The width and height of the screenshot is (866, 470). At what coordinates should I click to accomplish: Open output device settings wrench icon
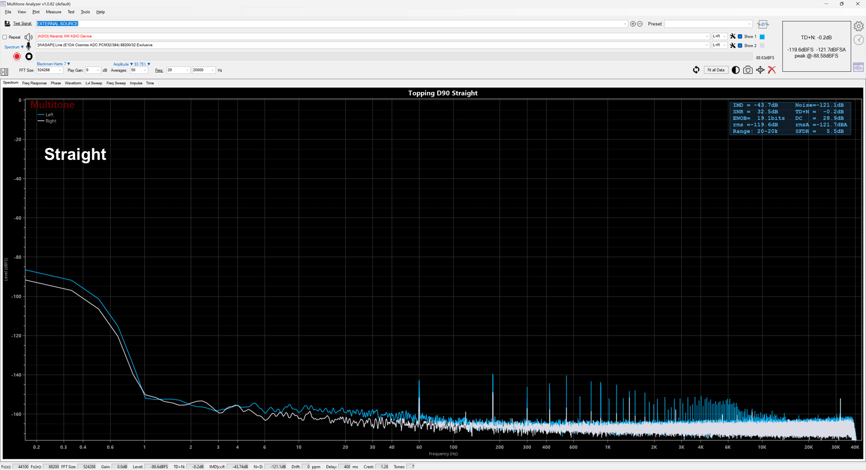733,36
